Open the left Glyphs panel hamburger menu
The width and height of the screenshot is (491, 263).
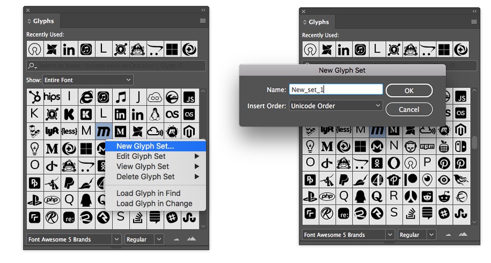coord(203,20)
